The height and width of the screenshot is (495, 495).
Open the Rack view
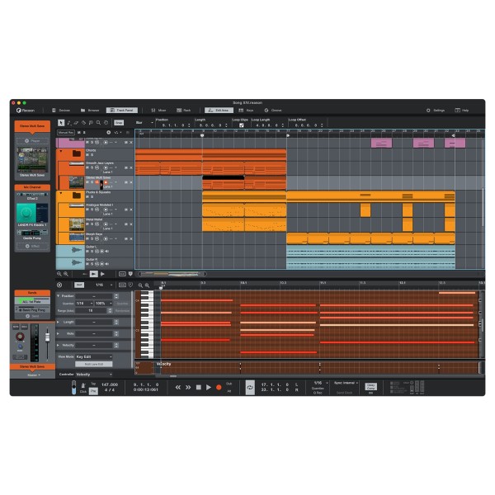tap(184, 111)
